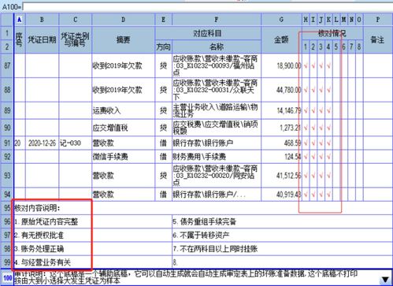
Task: Select column D header
Action: click(x=124, y=20)
